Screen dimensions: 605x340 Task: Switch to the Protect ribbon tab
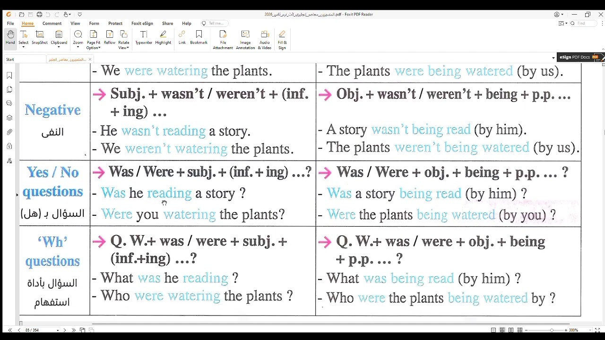(115, 23)
